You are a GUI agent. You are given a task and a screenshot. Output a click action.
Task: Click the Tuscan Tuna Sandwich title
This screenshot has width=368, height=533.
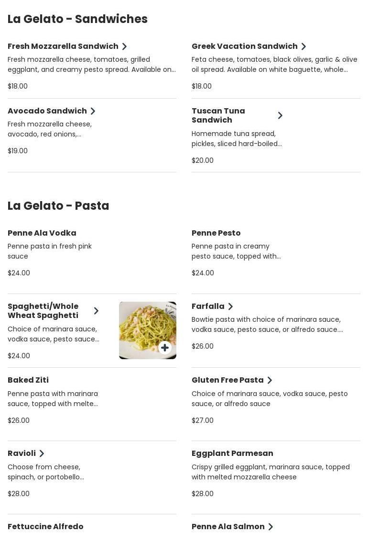point(218,115)
